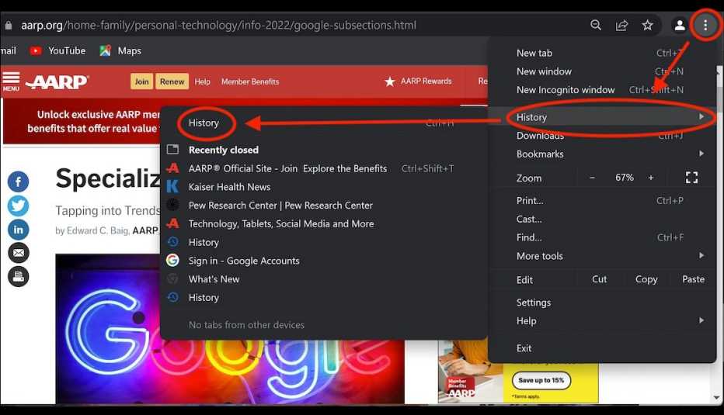Click the print article icon
This screenshot has height=415, width=724.
pos(18,277)
